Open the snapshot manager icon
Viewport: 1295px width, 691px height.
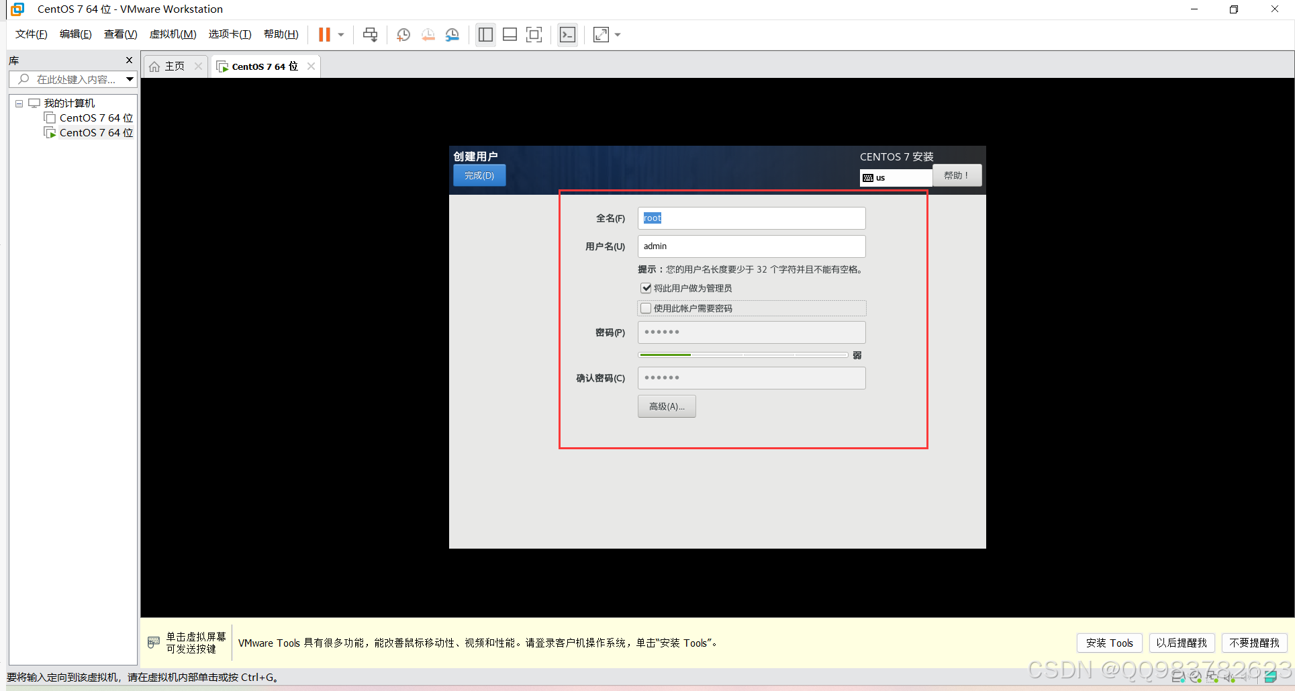pos(452,35)
